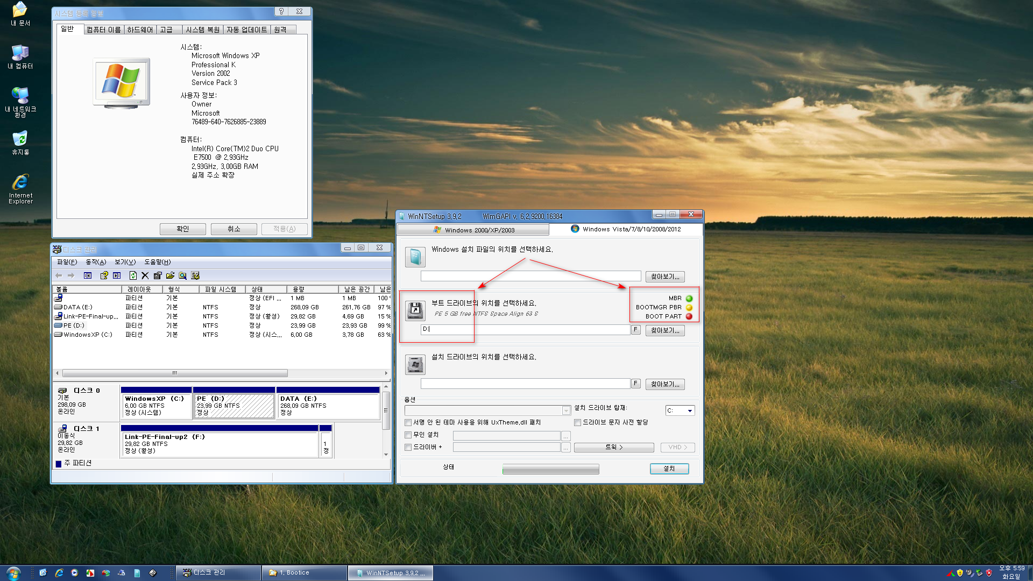Open 내 네트워크 환경 desktop icon
Viewport: 1033px width, 581px height.
[20, 102]
